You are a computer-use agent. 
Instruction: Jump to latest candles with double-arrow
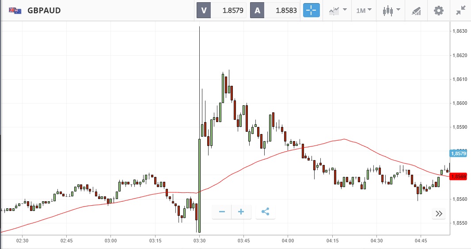[439, 214]
